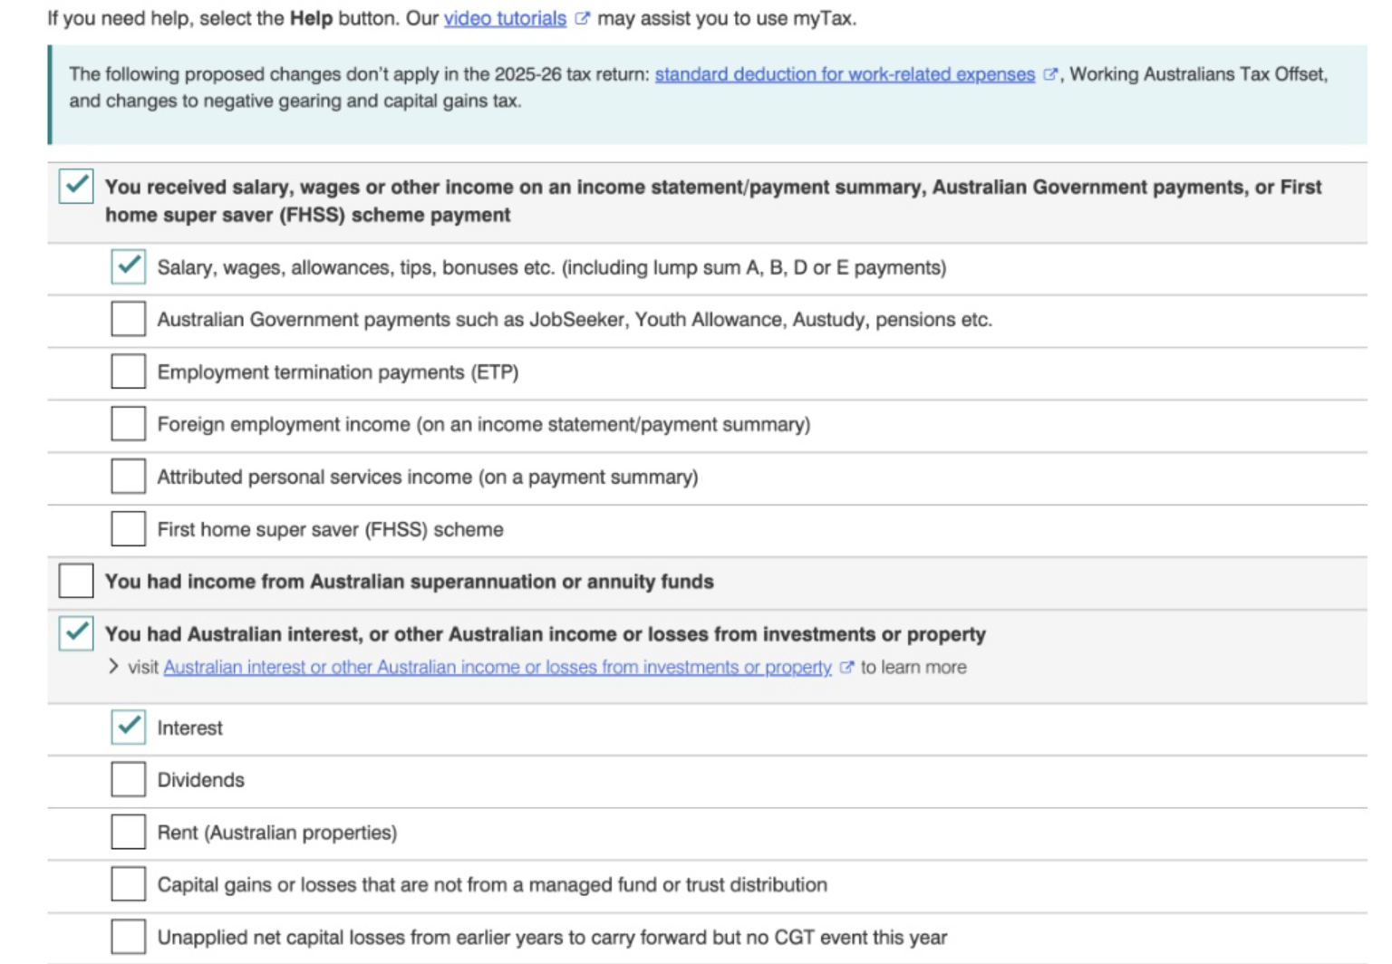This screenshot has height=964, width=1392.
Task: Visit Australian interest or other Australian income link
Action: (x=498, y=667)
